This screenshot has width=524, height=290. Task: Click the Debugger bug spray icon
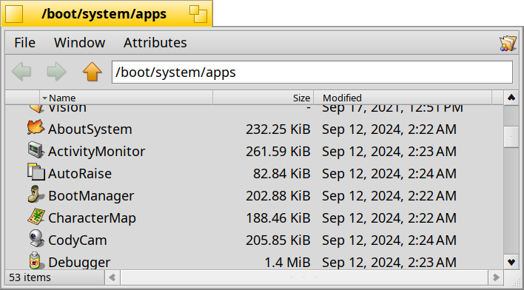[x=35, y=260]
